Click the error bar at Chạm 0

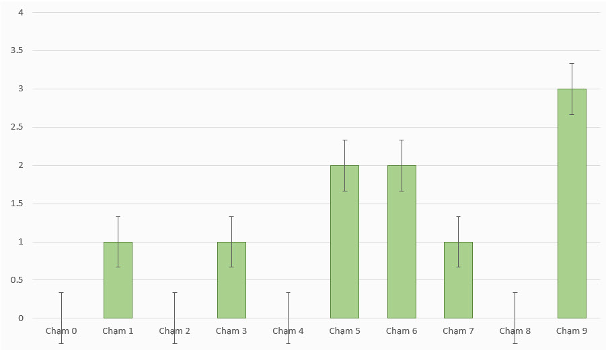pyautogui.click(x=61, y=306)
